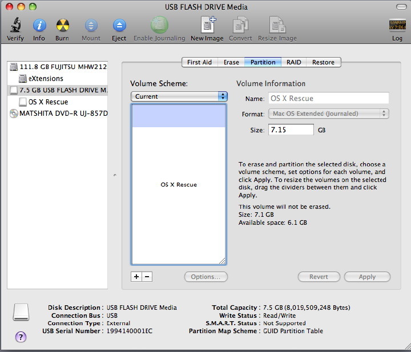Switch to the First Aid tab
This screenshot has height=352, width=411.
(x=199, y=62)
